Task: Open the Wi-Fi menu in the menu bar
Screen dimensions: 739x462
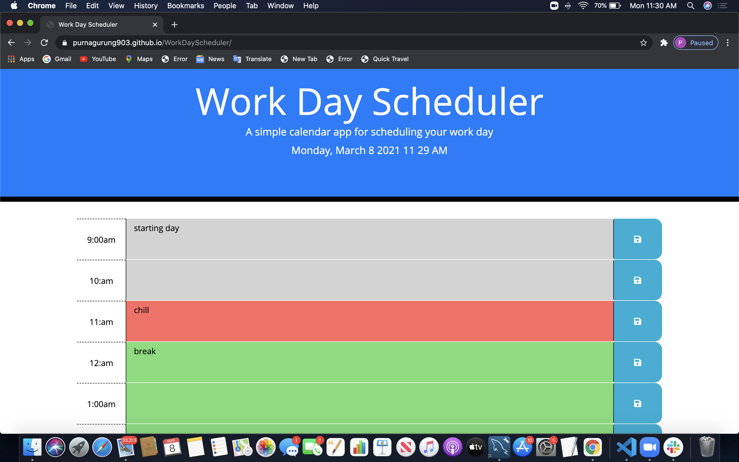Action: 583,5
